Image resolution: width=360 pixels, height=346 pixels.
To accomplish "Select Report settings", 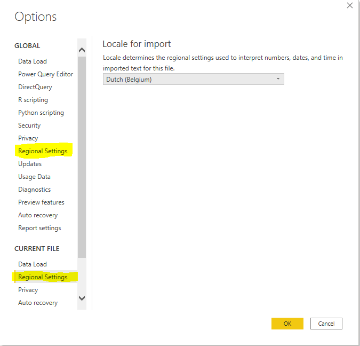I will 39,228.
